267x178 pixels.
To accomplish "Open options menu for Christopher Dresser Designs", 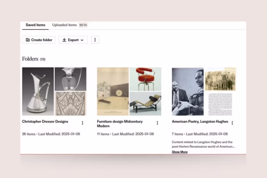I will pyautogui.click(x=82, y=123).
